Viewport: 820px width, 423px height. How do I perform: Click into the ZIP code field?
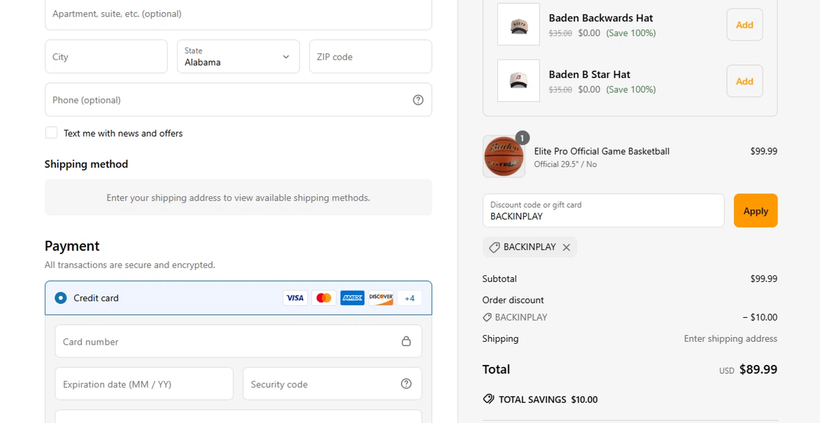pyautogui.click(x=371, y=56)
